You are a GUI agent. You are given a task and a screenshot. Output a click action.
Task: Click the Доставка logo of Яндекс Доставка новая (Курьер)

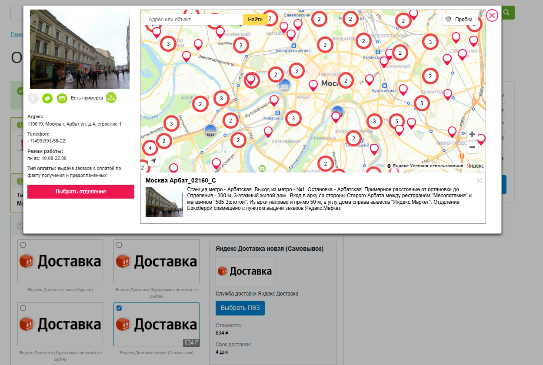(60, 262)
